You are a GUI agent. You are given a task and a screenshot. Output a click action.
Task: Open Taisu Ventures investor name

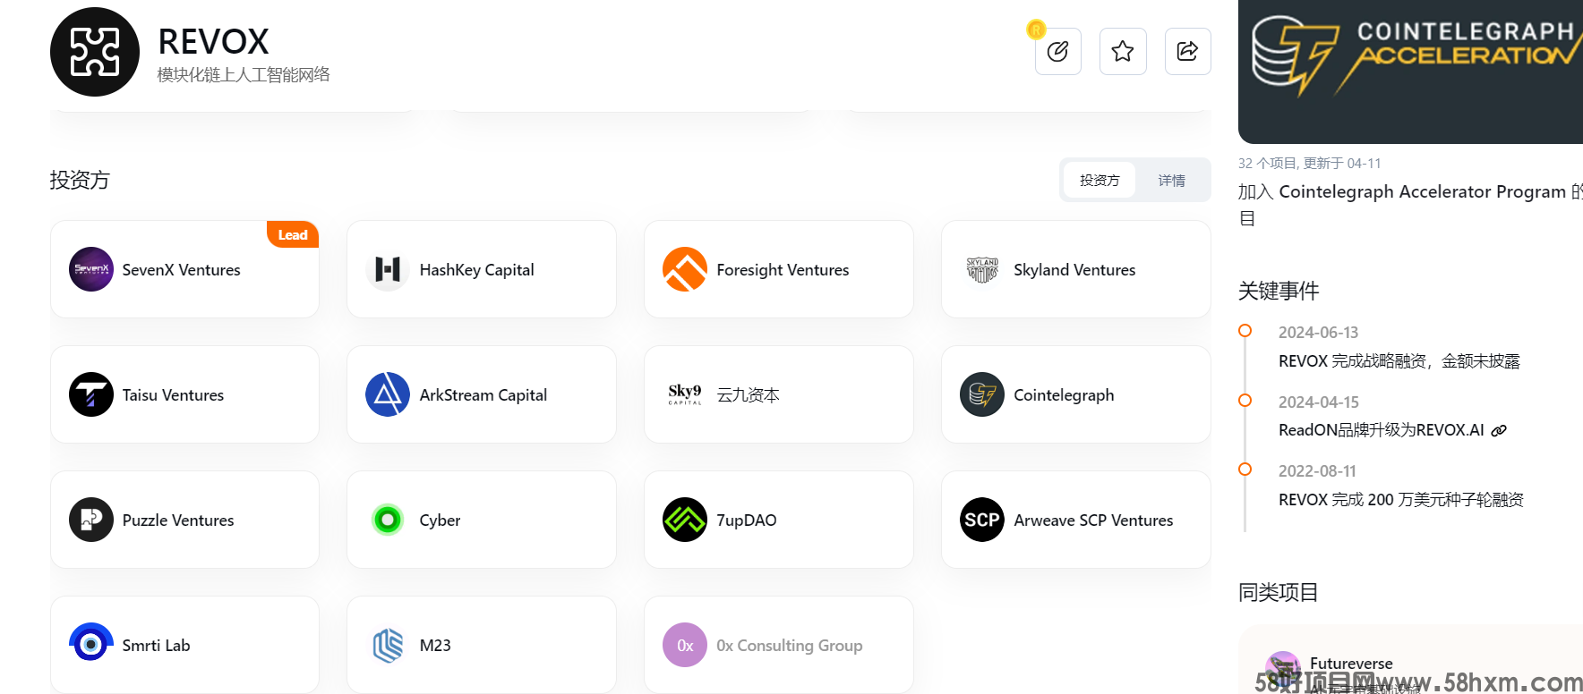pos(173,394)
